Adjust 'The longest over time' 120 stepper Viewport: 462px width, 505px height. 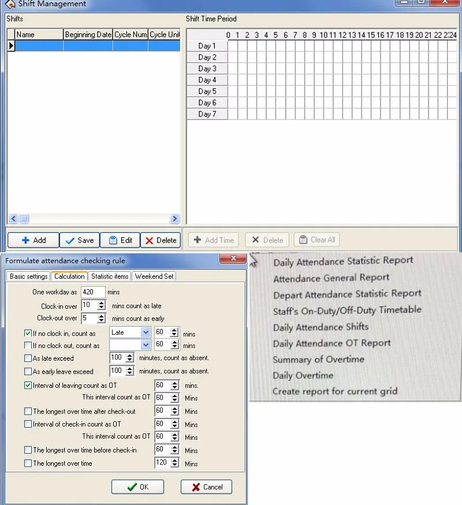174,462
